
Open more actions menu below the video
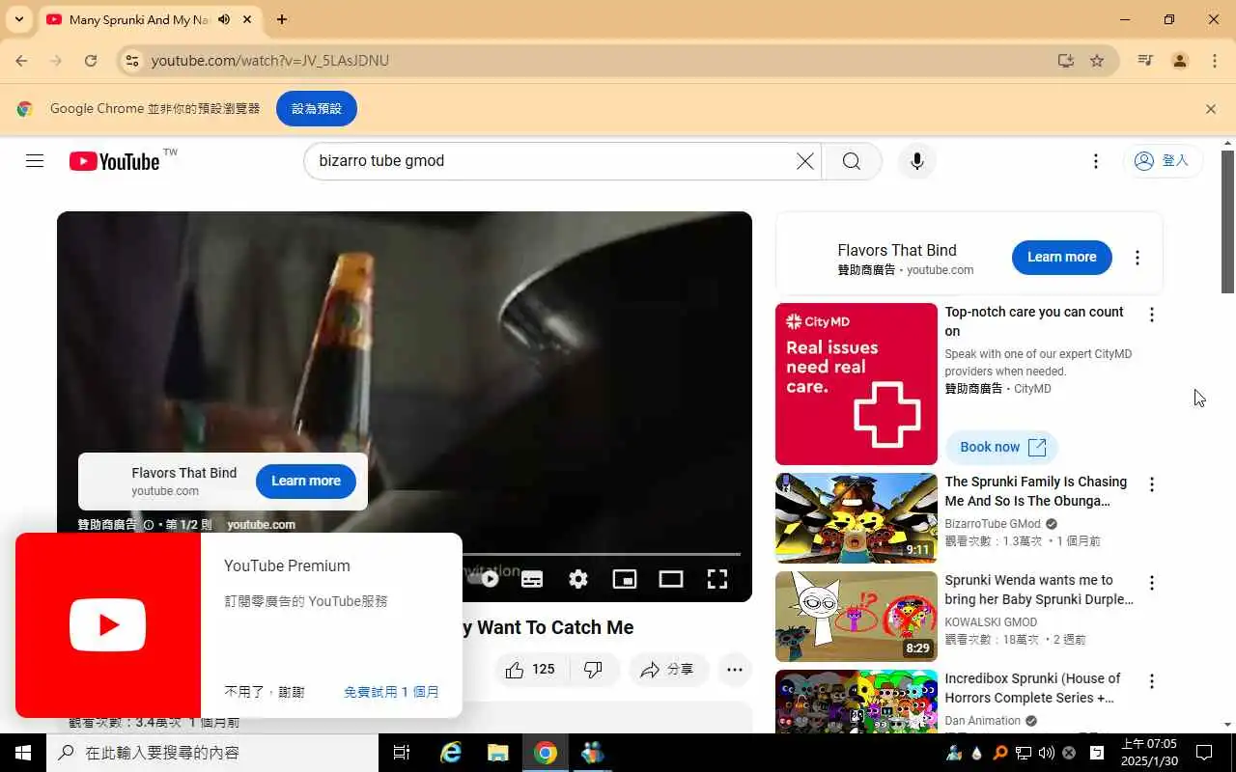click(x=735, y=670)
